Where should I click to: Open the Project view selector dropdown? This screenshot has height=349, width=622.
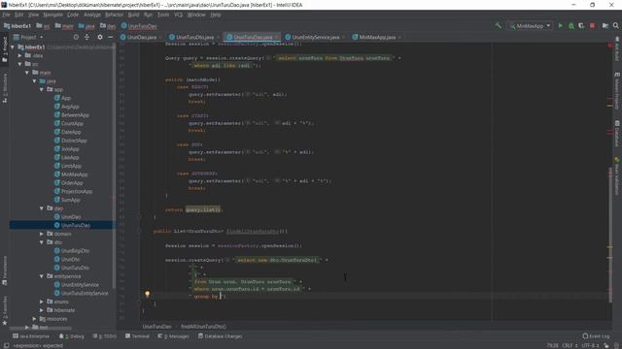click(x=28, y=37)
